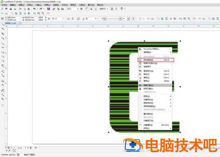220x157 pixels.
Task: Click the Open file icon
Action: [x=6, y=9]
